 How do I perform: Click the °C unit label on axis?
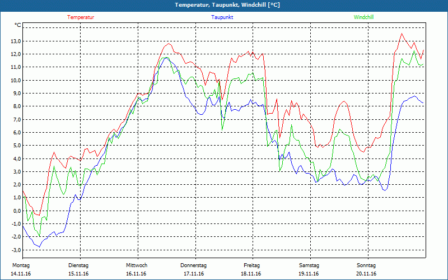[18, 25]
